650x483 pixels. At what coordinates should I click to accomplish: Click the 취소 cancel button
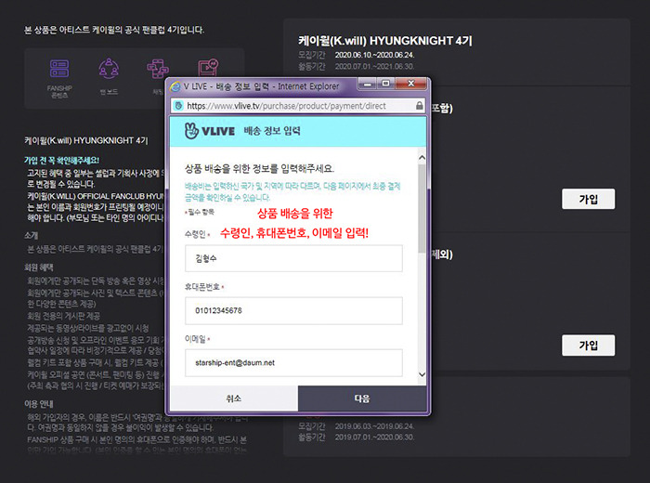point(234,398)
